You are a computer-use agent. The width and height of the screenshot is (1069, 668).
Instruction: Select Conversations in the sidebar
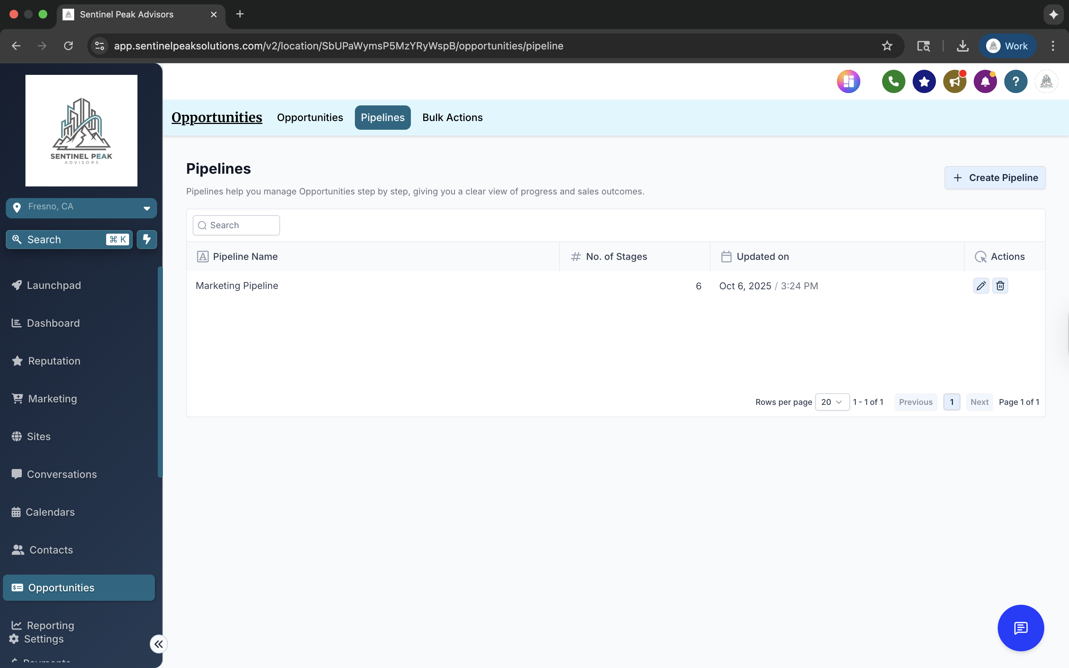click(62, 474)
